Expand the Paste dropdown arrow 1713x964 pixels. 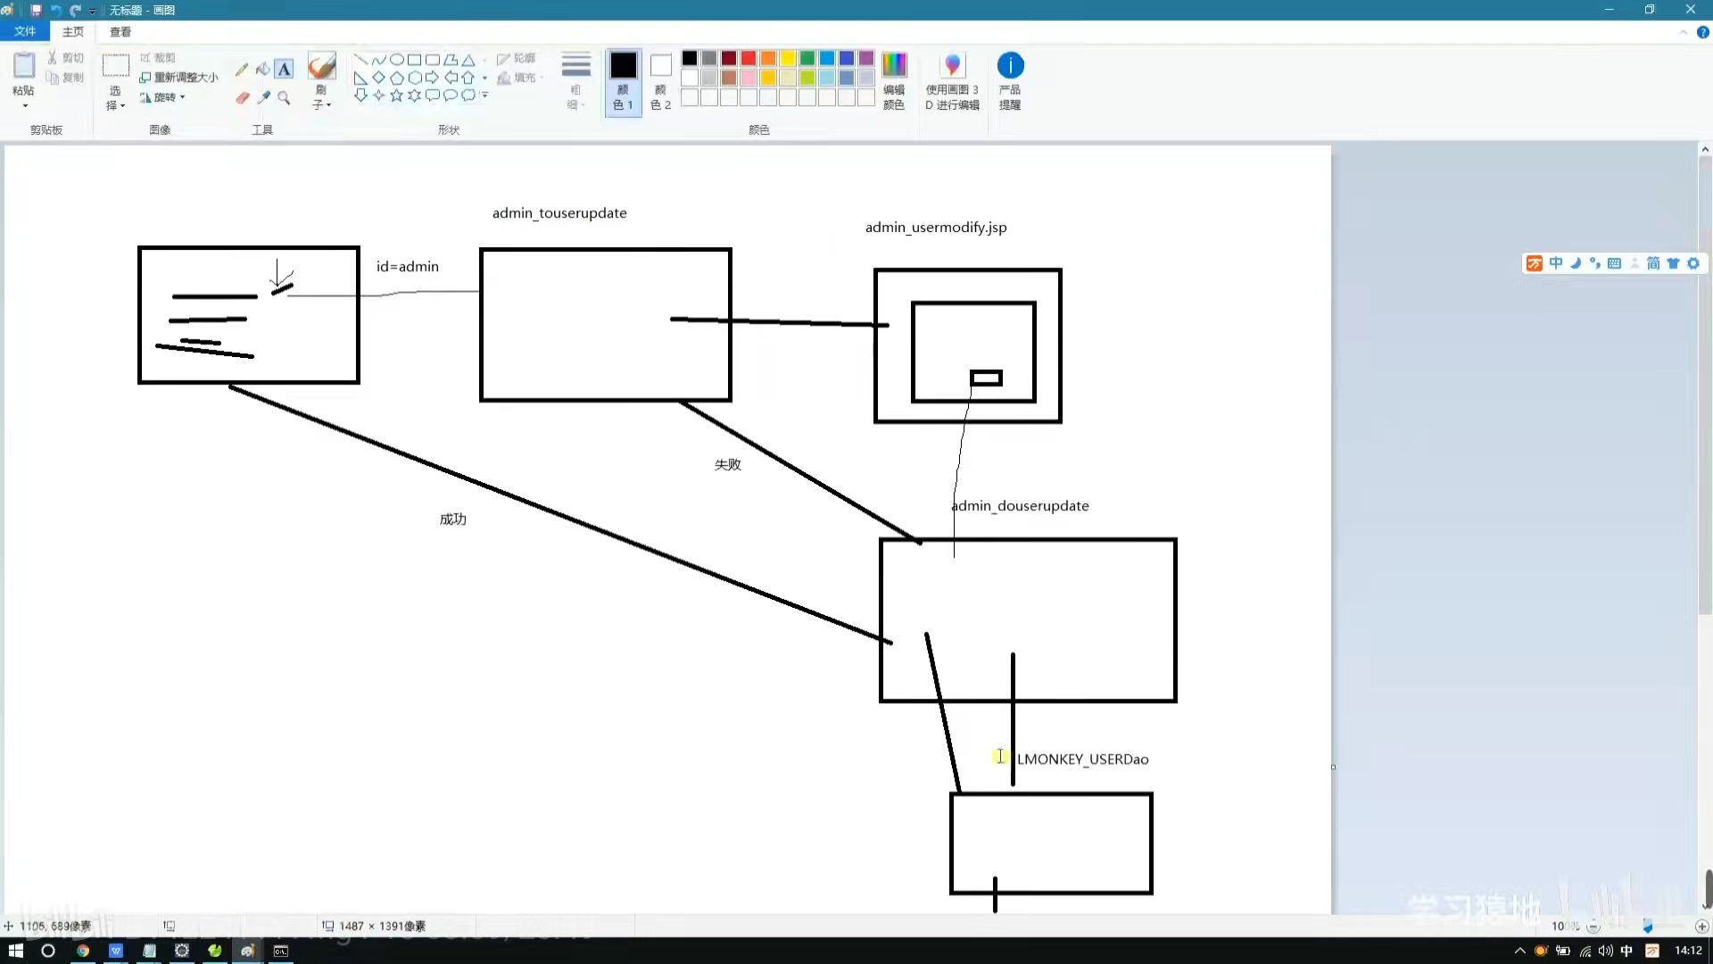pyautogui.click(x=24, y=105)
